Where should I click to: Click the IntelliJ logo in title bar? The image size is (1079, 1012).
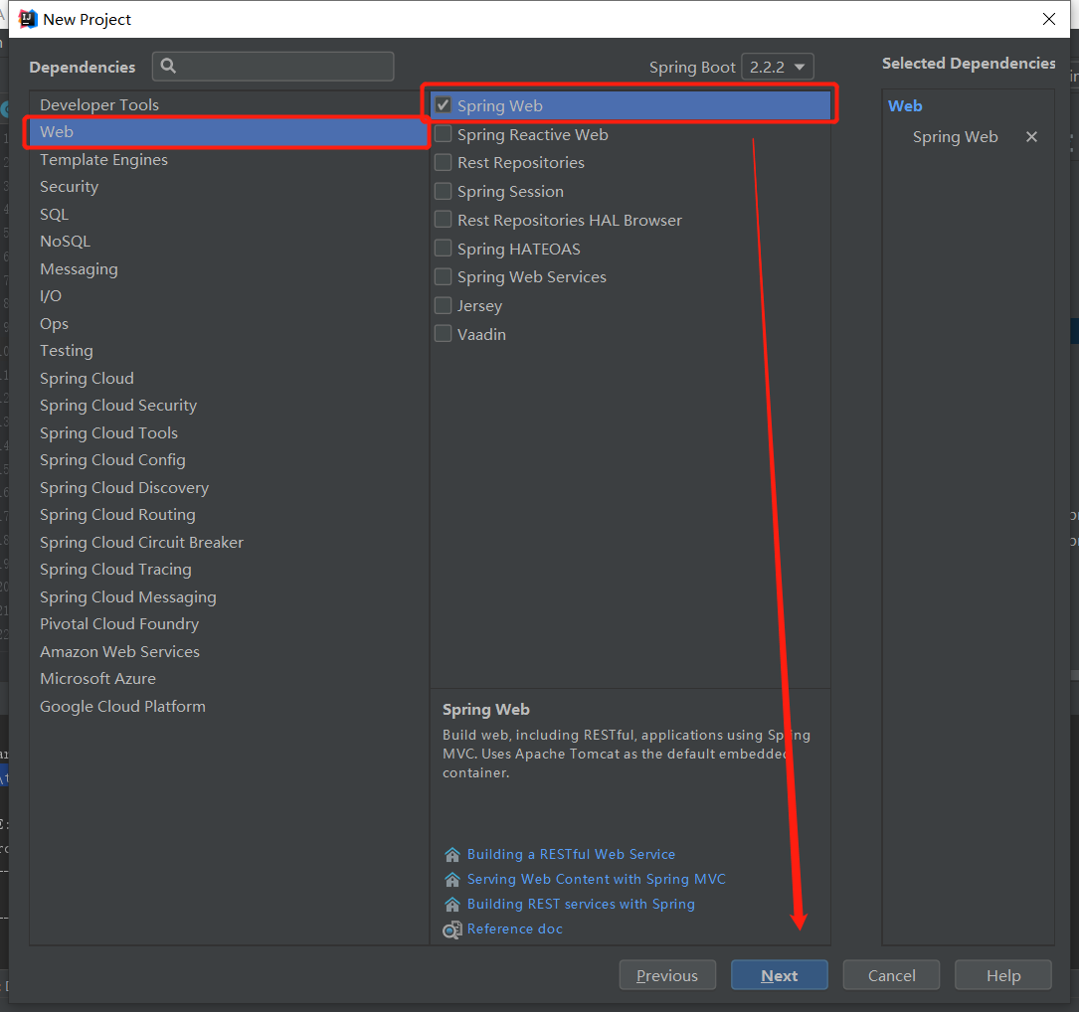(28, 19)
